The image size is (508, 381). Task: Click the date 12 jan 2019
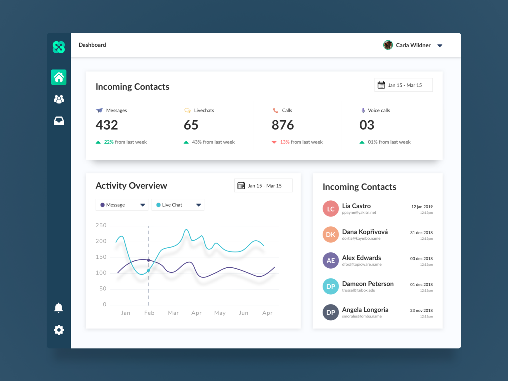click(422, 207)
